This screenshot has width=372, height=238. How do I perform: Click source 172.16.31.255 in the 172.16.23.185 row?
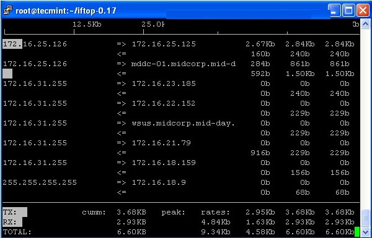[35, 83]
